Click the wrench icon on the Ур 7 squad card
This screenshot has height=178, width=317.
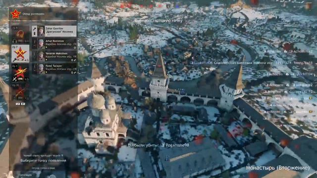click(x=15, y=60)
